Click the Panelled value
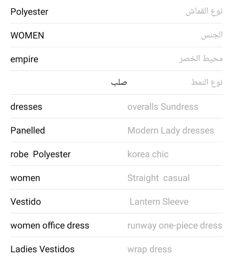231x257 pixels. [28, 130]
